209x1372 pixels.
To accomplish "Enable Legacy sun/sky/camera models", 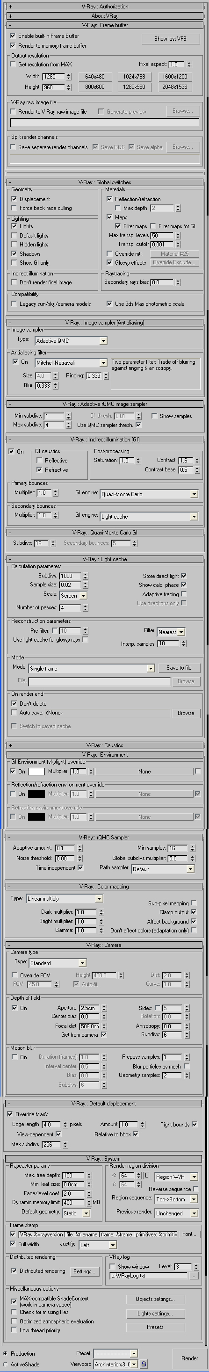I will click(x=14, y=303).
